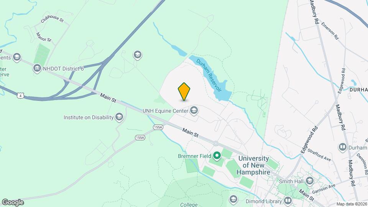Viewport: 368px width, 207px height.
Task: Select the UNH Equine Center school icon
Action: click(x=194, y=110)
